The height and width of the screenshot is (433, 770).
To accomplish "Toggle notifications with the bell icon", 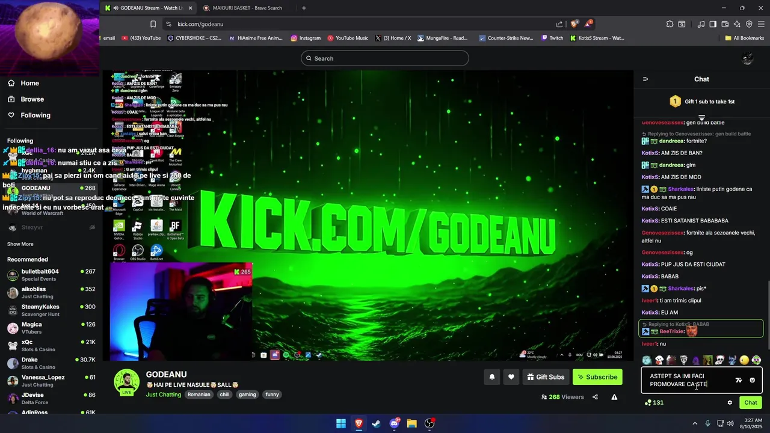I will click(492, 377).
